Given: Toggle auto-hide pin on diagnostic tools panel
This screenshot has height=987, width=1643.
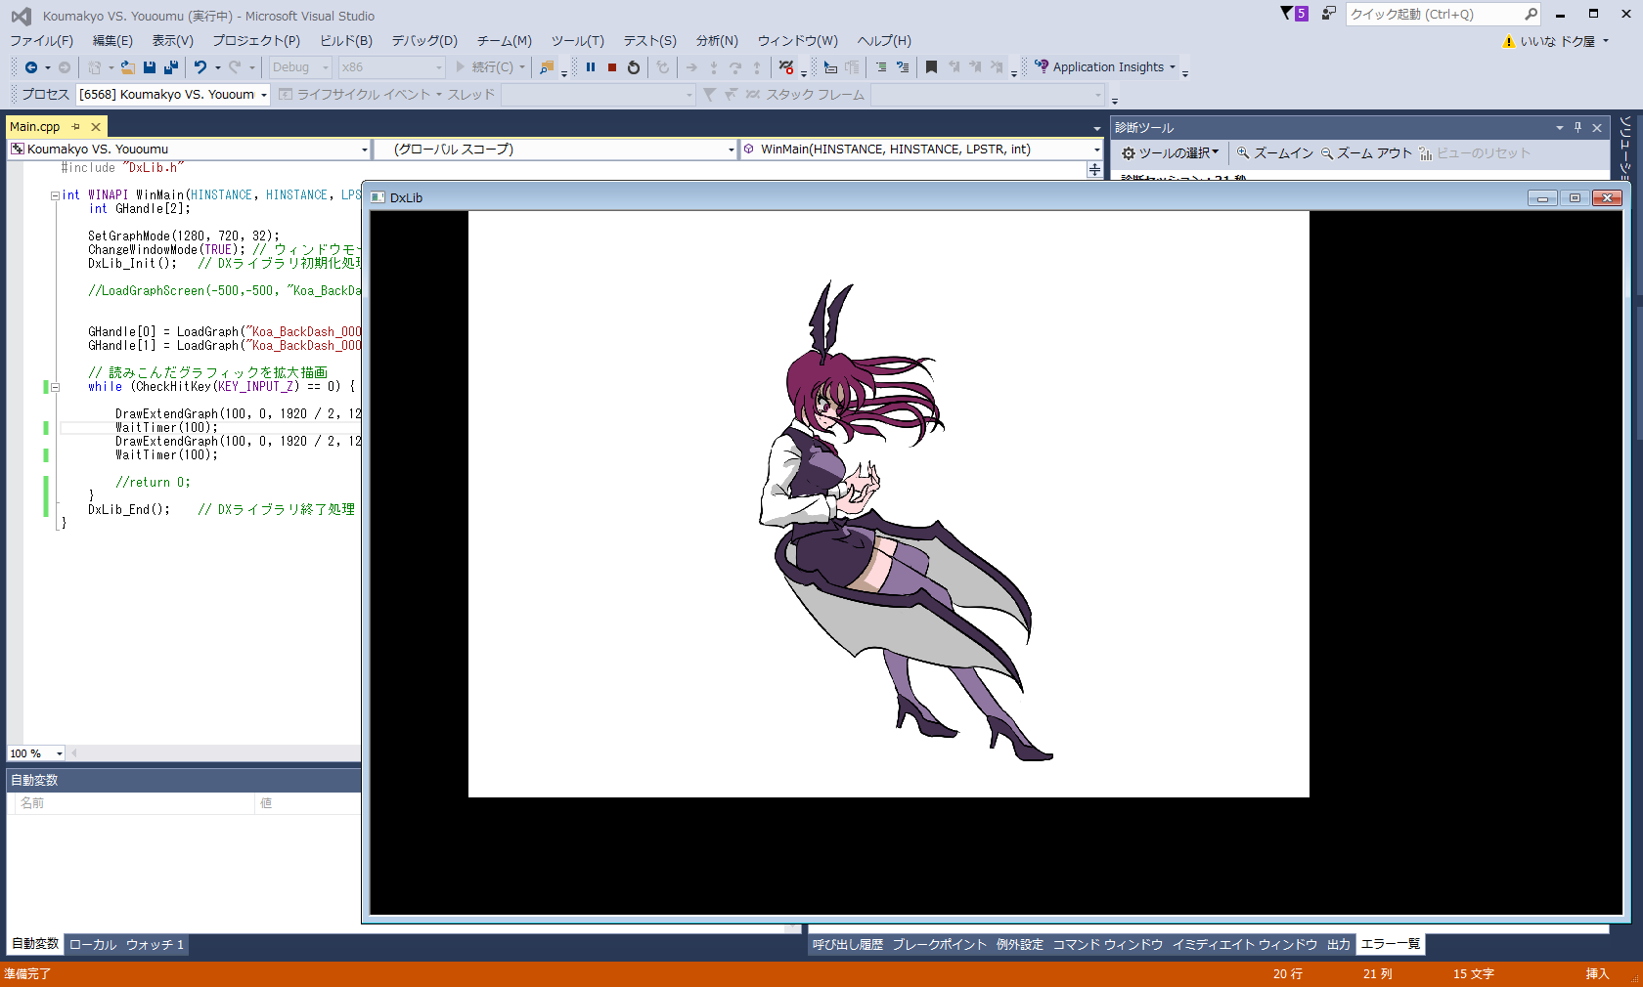Looking at the screenshot, I should (1577, 128).
